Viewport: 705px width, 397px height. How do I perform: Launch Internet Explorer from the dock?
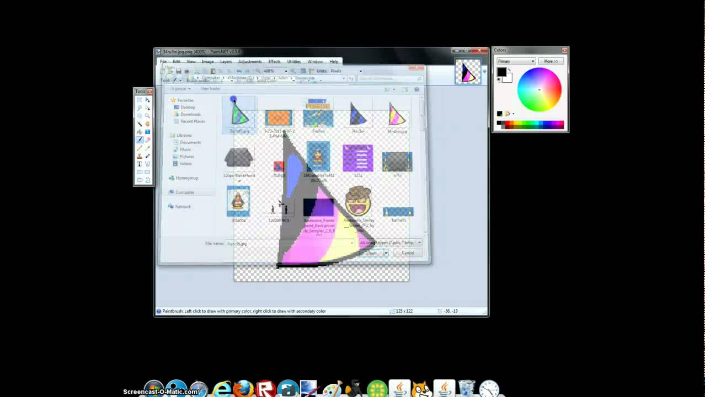point(222,389)
